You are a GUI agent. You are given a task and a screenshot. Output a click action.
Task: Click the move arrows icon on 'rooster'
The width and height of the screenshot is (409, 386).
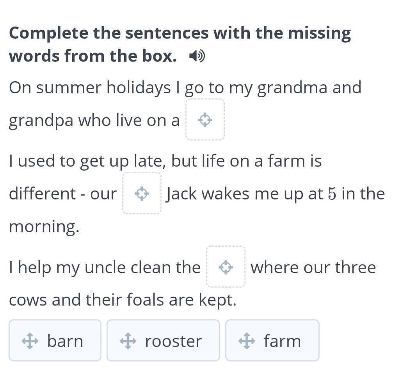coord(128,341)
